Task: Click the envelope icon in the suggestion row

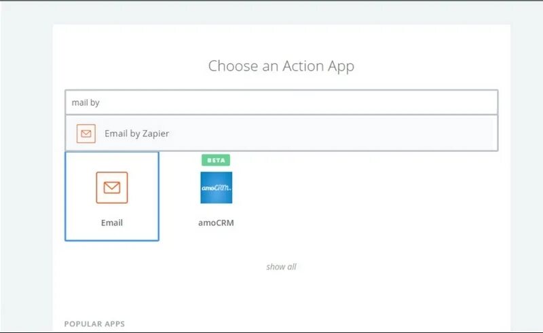Action: (86, 134)
